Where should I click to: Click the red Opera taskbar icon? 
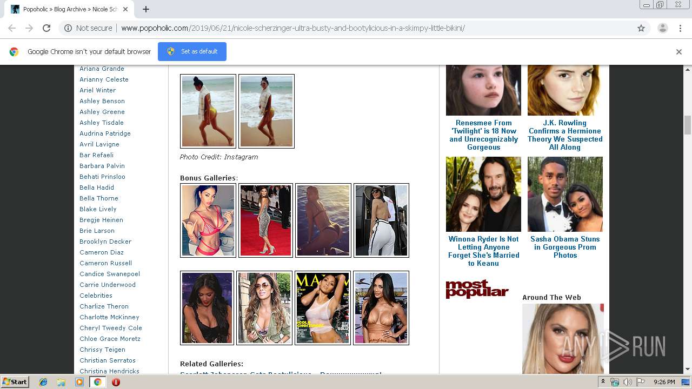tap(116, 382)
